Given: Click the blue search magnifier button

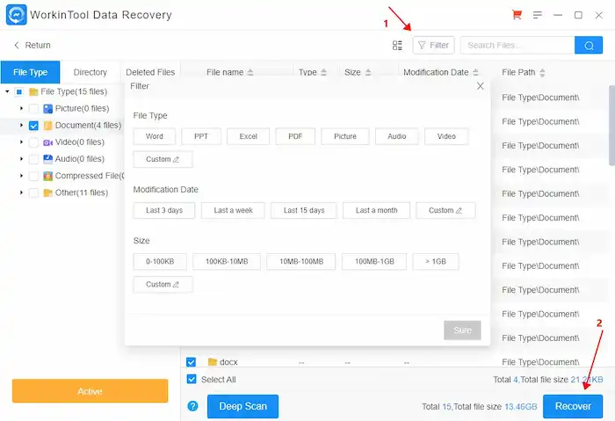Looking at the screenshot, I should (589, 45).
